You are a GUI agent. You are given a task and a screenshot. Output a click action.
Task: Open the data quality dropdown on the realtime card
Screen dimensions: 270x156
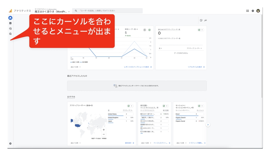[x=200, y=30]
